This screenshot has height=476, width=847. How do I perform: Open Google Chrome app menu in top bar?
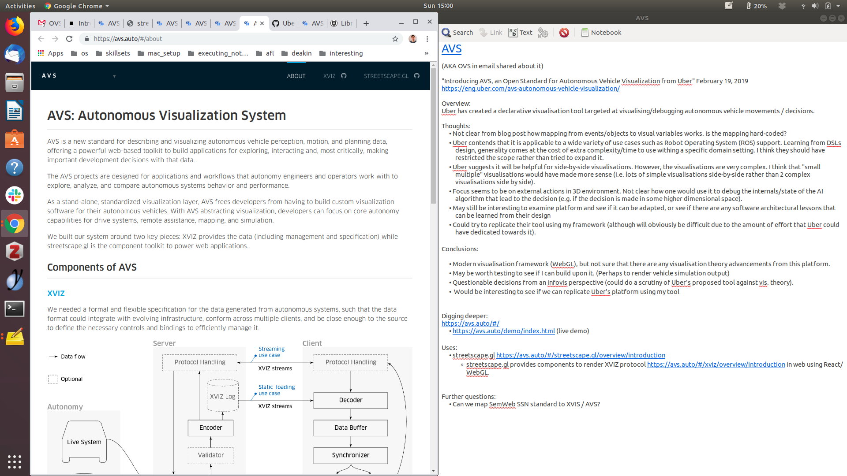pyautogui.click(x=77, y=6)
